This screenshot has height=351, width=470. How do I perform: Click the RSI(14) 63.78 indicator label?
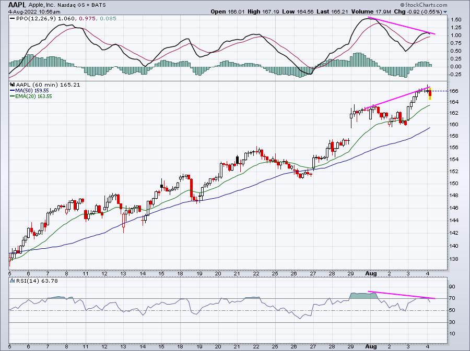(37, 281)
